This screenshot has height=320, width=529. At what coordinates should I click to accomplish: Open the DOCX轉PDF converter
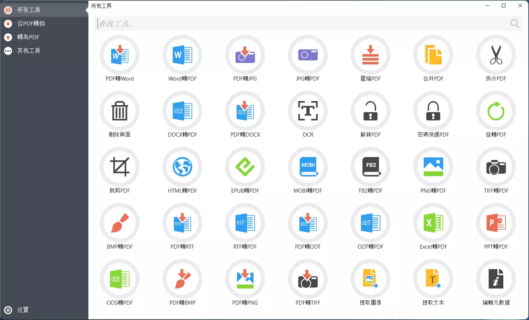point(182,111)
